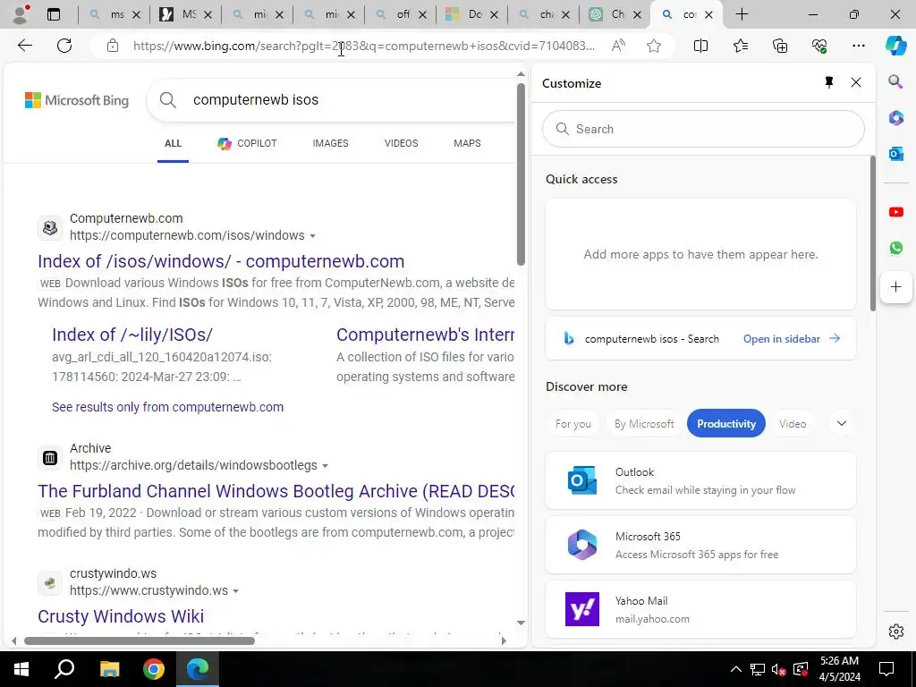Click the browser address bar URL

364,46
